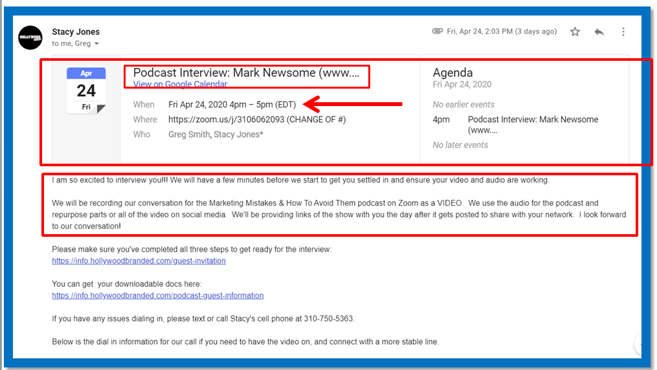The height and width of the screenshot is (370, 657).
Task: Click the Fri, Apr 24, 2:03 PM timestamp
Action: 501,31
